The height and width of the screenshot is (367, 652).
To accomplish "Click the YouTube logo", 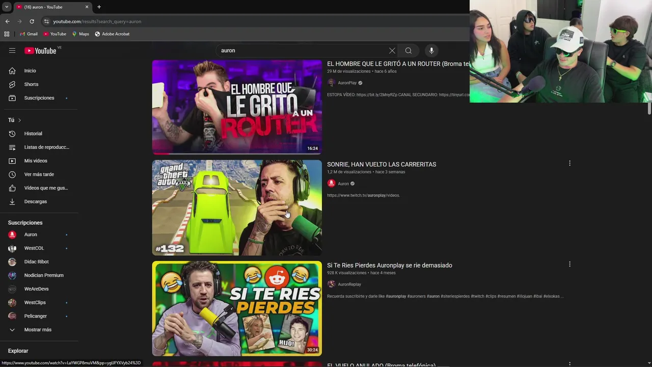I will [40, 50].
